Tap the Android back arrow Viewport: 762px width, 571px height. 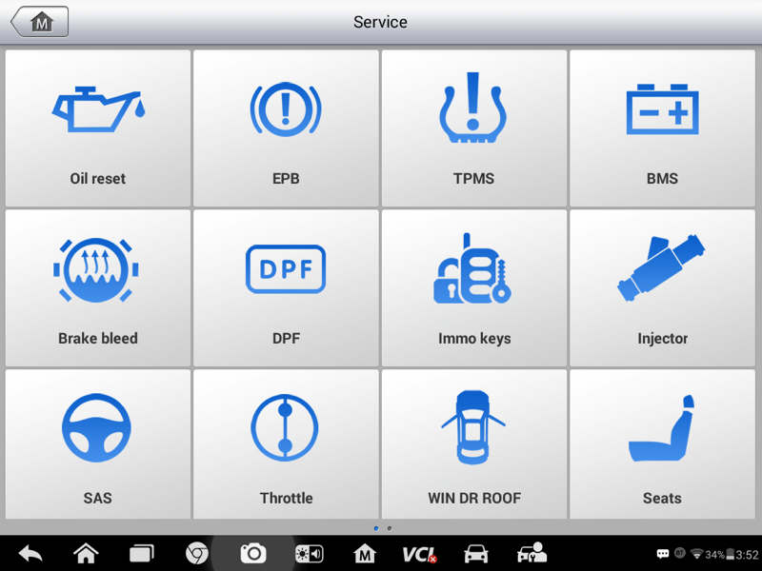(x=30, y=554)
